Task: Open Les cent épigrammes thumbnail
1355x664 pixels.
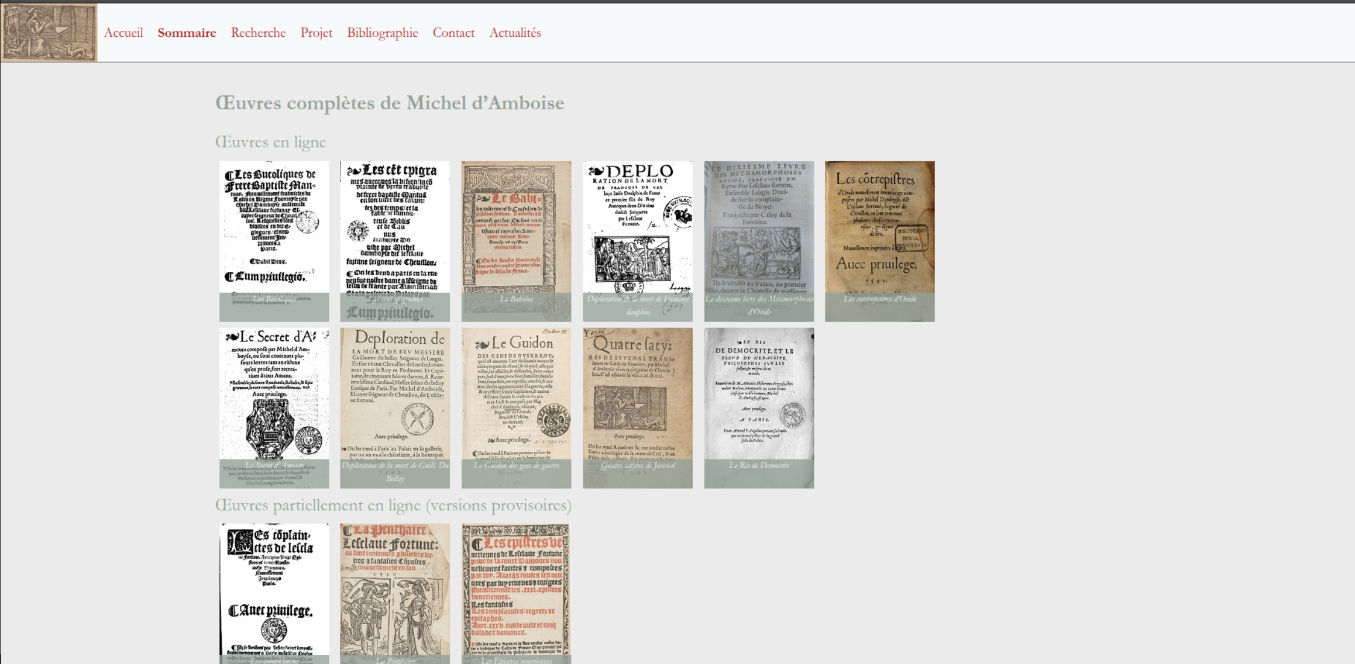Action: click(395, 241)
